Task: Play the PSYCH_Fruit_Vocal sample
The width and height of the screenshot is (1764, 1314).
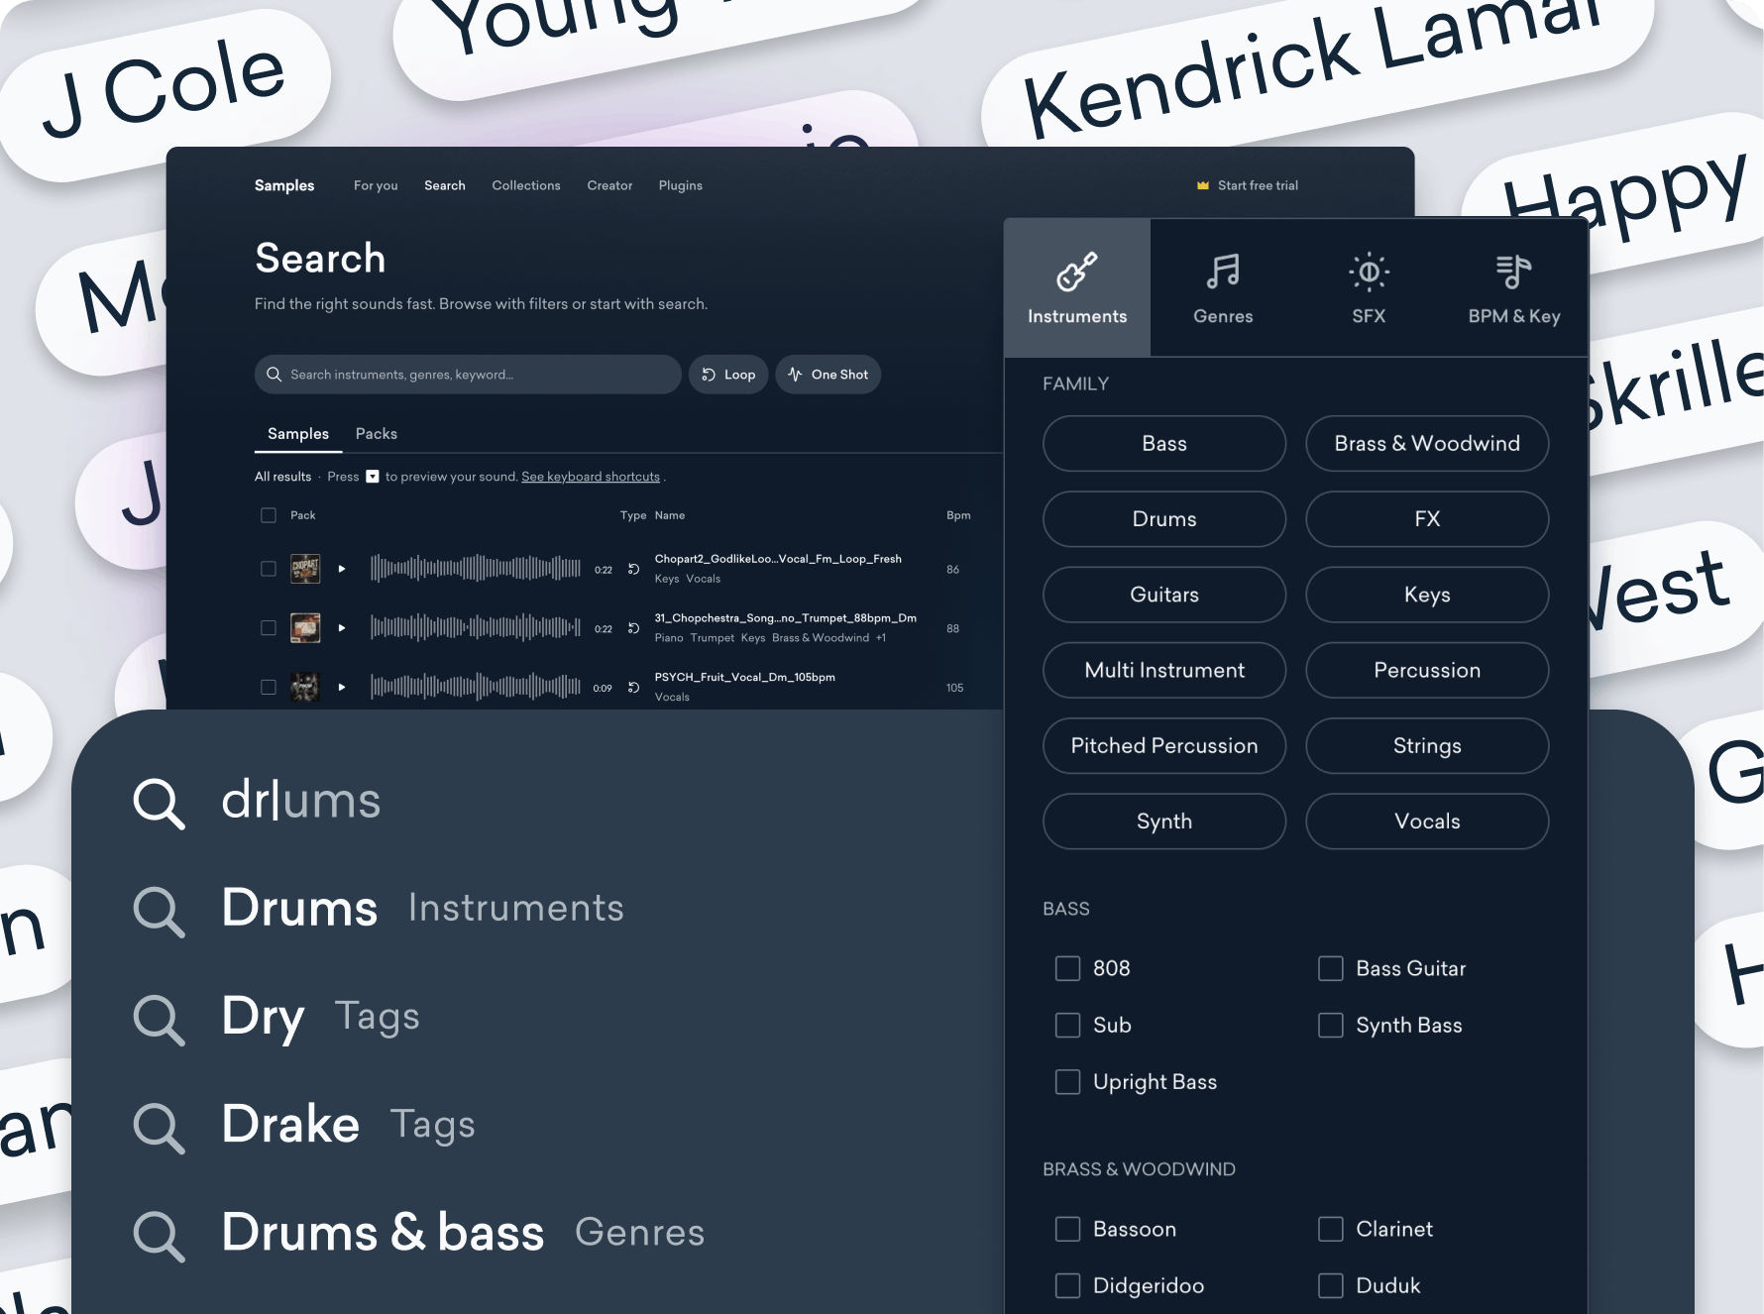Action: (x=342, y=687)
